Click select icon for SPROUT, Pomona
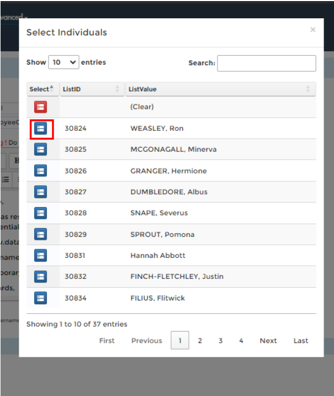Image resolution: width=334 pixels, height=396 pixels. (x=40, y=234)
